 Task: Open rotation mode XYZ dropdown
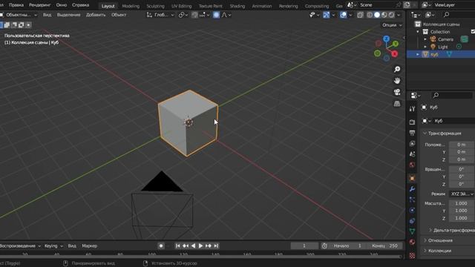click(x=462, y=194)
